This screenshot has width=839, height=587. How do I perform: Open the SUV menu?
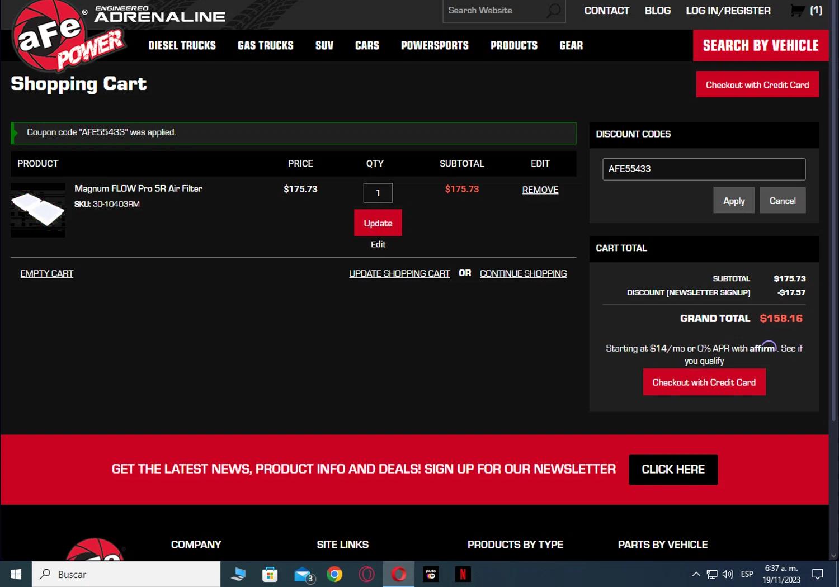point(324,45)
